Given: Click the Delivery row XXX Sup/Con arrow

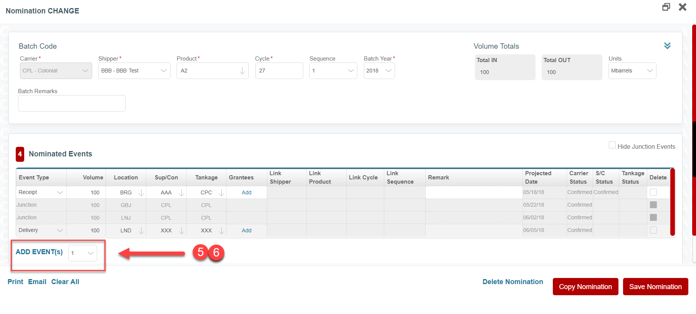Looking at the screenshot, I should 182,230.
